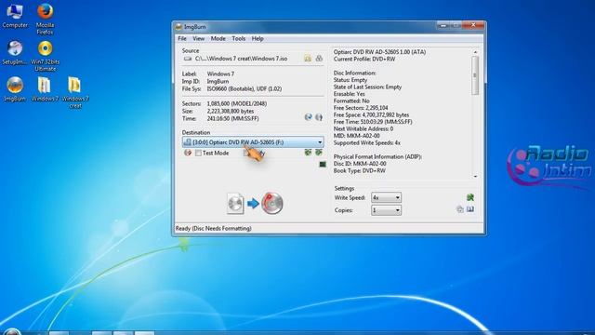The width and height of the screenshot is (595, 335).
Task: Click the load tray icon under Destination
Action: click(x=308, y=153)
